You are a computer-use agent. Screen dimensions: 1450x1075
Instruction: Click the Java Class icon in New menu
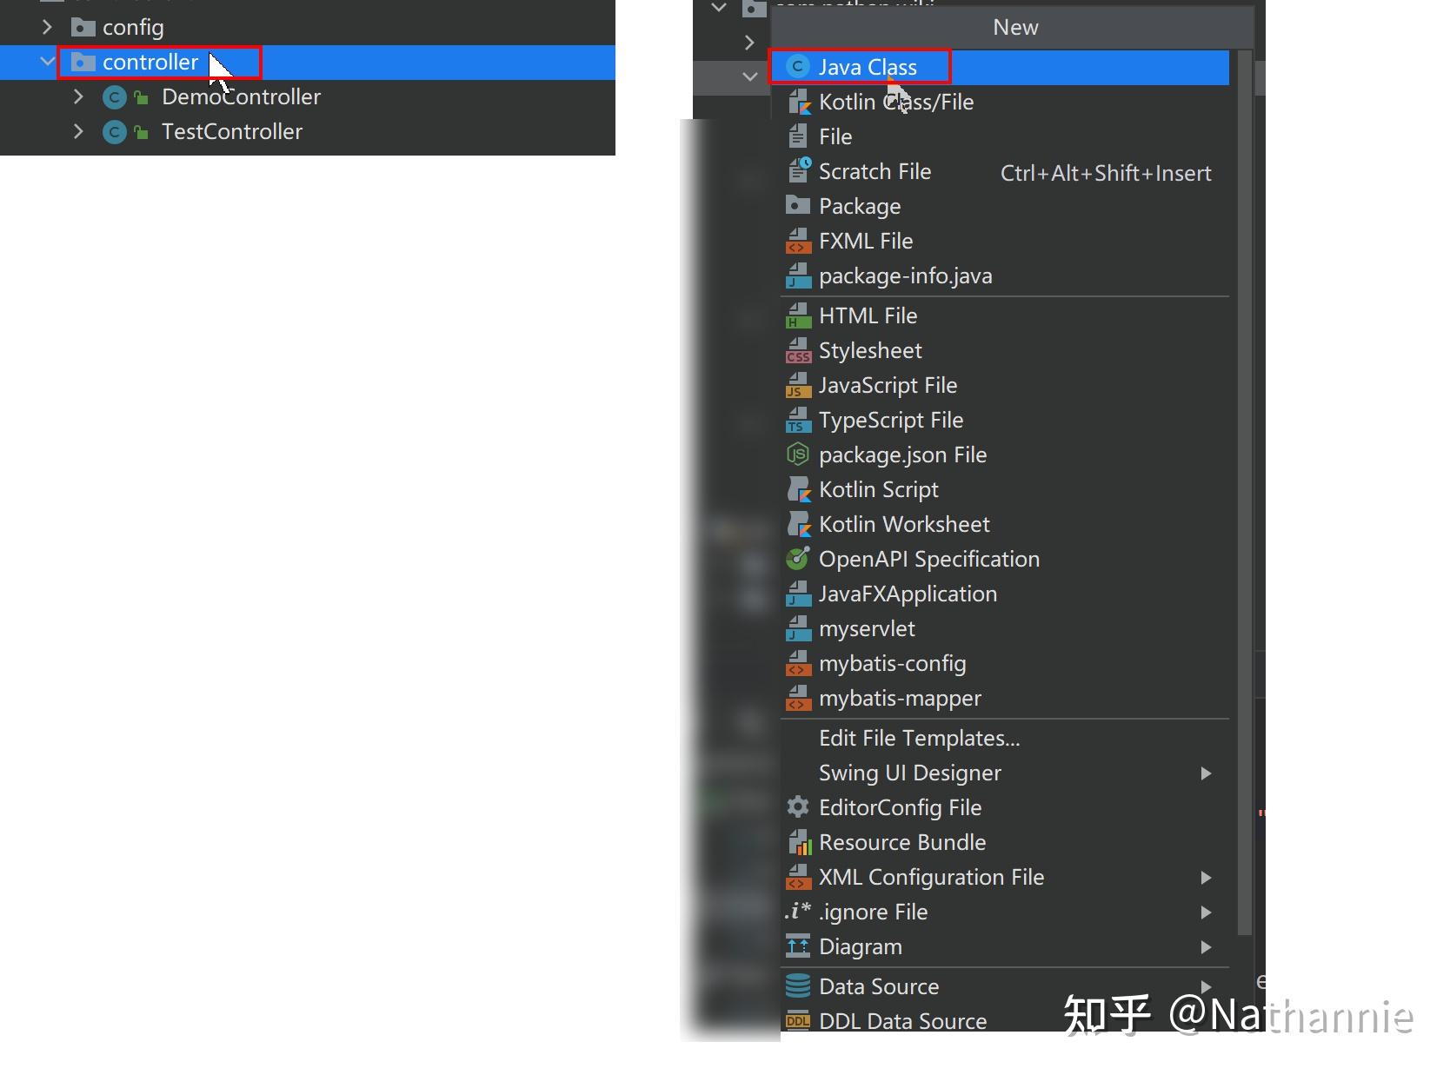coord(797,67)
